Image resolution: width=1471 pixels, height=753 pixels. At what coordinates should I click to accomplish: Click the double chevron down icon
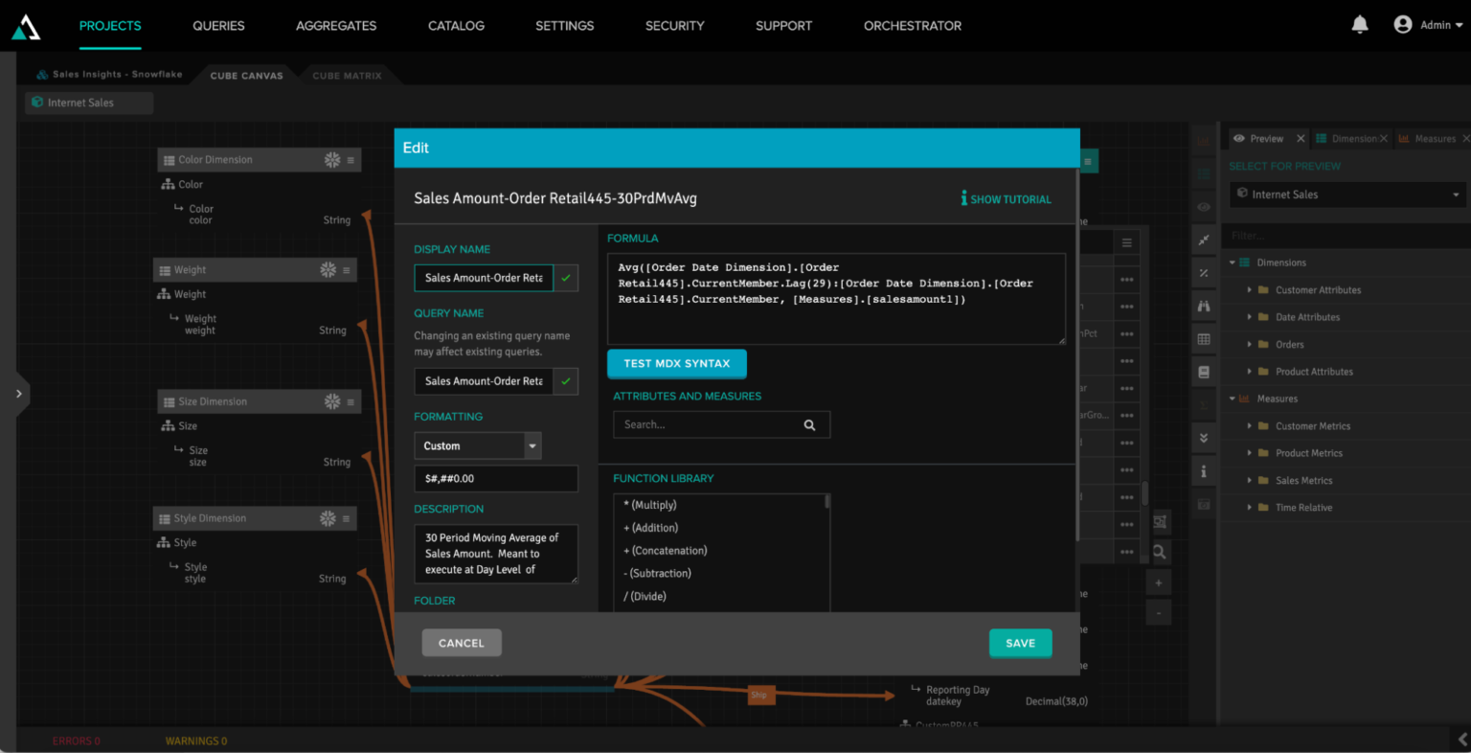[x=1204, y=438]
